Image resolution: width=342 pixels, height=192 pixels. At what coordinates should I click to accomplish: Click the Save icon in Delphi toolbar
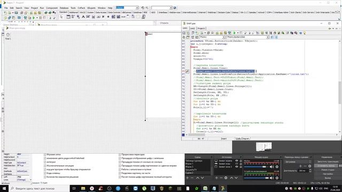tap(16, 13)
